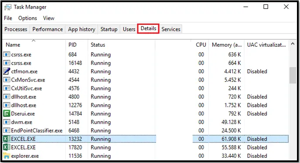Click the green Dserui.exe icon
This screenshot has width=300, height=163.
[x=7, y=114]
